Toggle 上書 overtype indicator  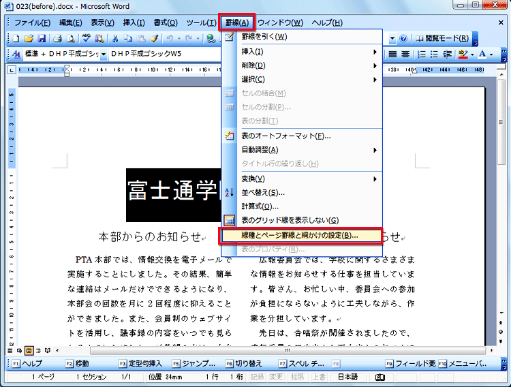click(x=319, y=377)
